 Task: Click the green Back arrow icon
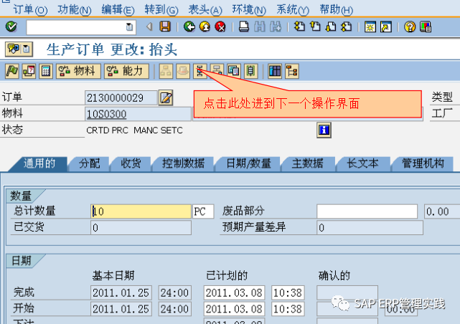[189, 27]
